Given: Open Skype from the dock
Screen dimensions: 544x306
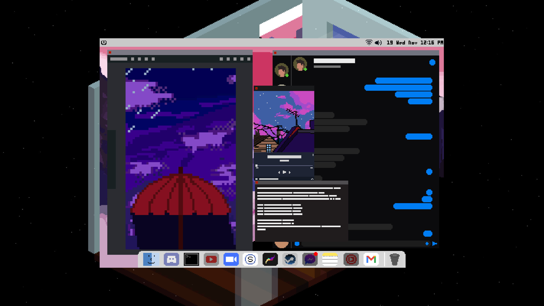Looking at the screenshot, I should tap(250, 259).
